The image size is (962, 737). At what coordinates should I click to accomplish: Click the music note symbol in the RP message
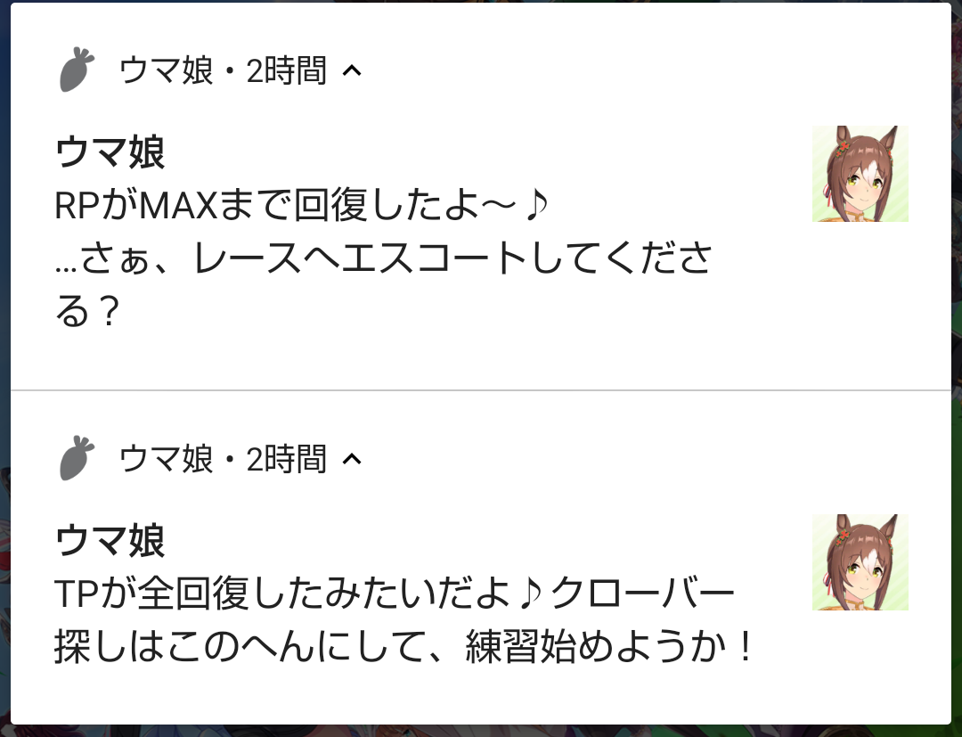[x=535, y=205]
